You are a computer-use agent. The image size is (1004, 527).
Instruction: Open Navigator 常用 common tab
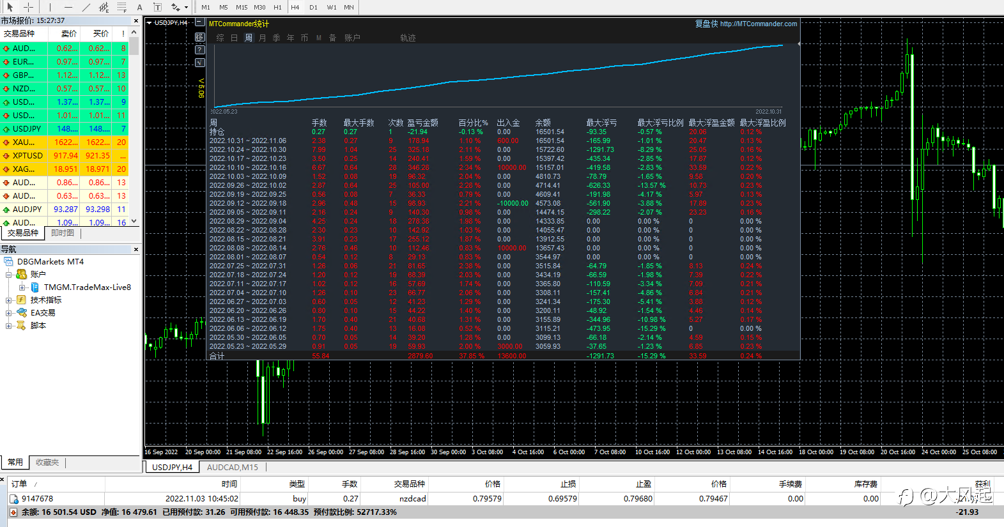point(15,462)
